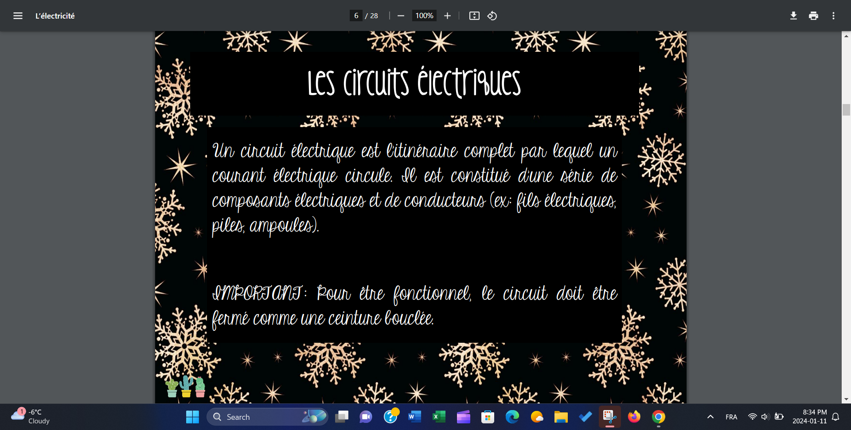Click scrollbar down arrow

click(x=846, y=399)
